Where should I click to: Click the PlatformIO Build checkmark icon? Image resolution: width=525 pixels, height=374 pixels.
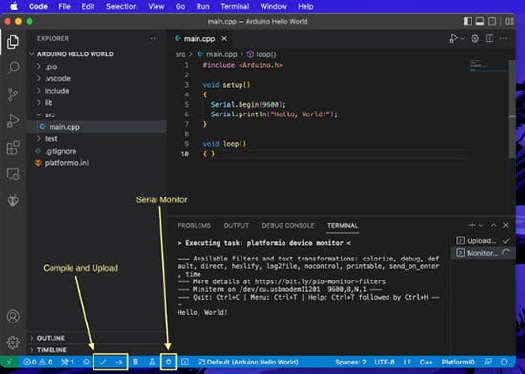pos(102,362)
